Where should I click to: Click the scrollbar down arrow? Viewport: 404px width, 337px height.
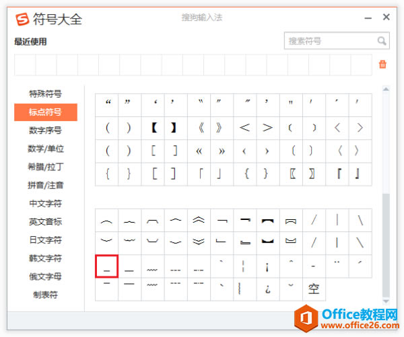point(386,301)
